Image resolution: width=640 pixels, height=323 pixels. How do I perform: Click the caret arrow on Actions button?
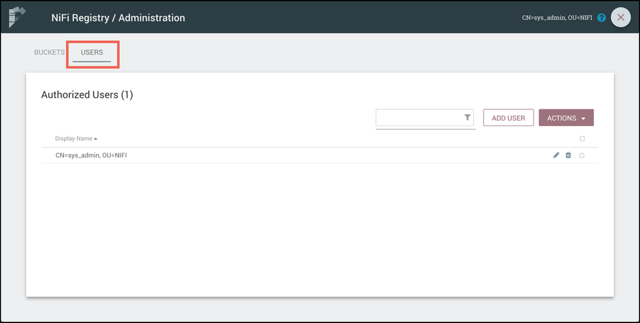point(583,118)
